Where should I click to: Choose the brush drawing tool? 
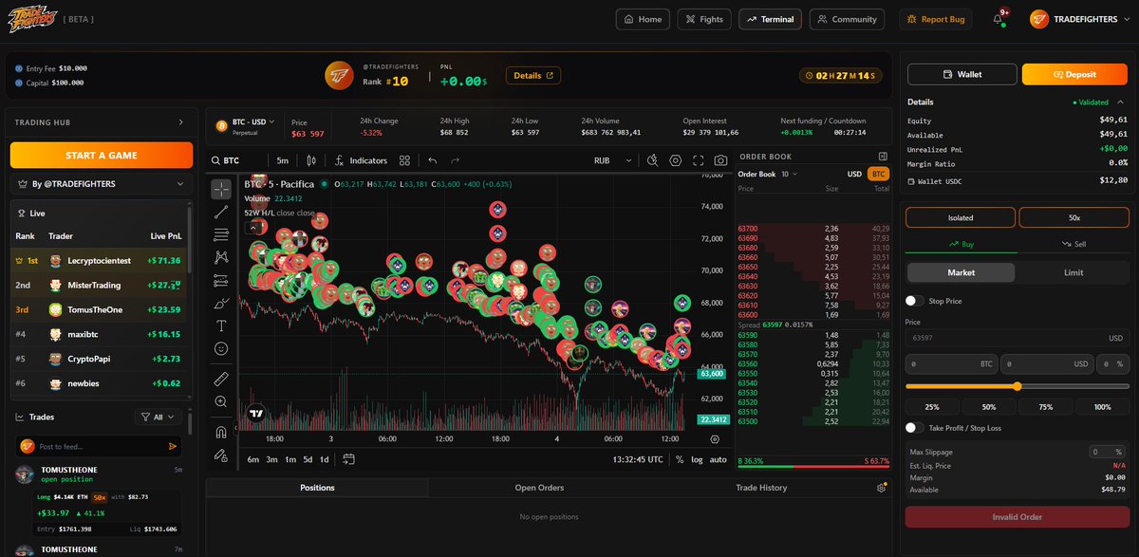[x=221, y=303]
